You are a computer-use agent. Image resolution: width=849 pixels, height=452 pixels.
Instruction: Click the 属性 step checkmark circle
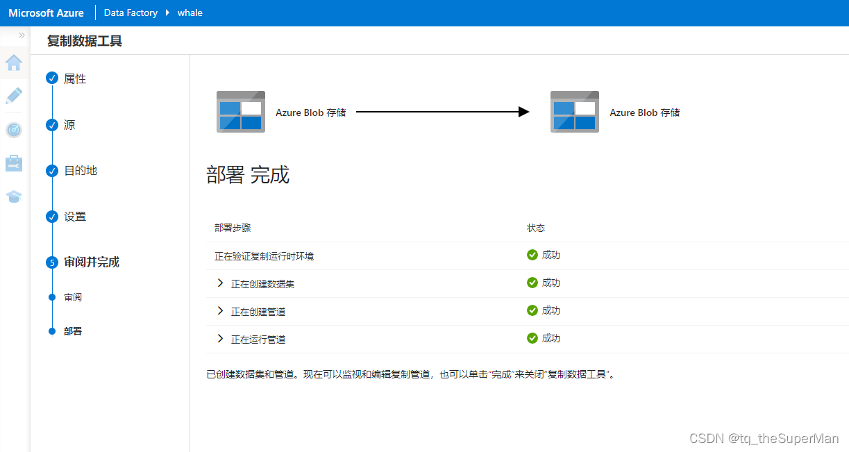click(x=52, y=78)
